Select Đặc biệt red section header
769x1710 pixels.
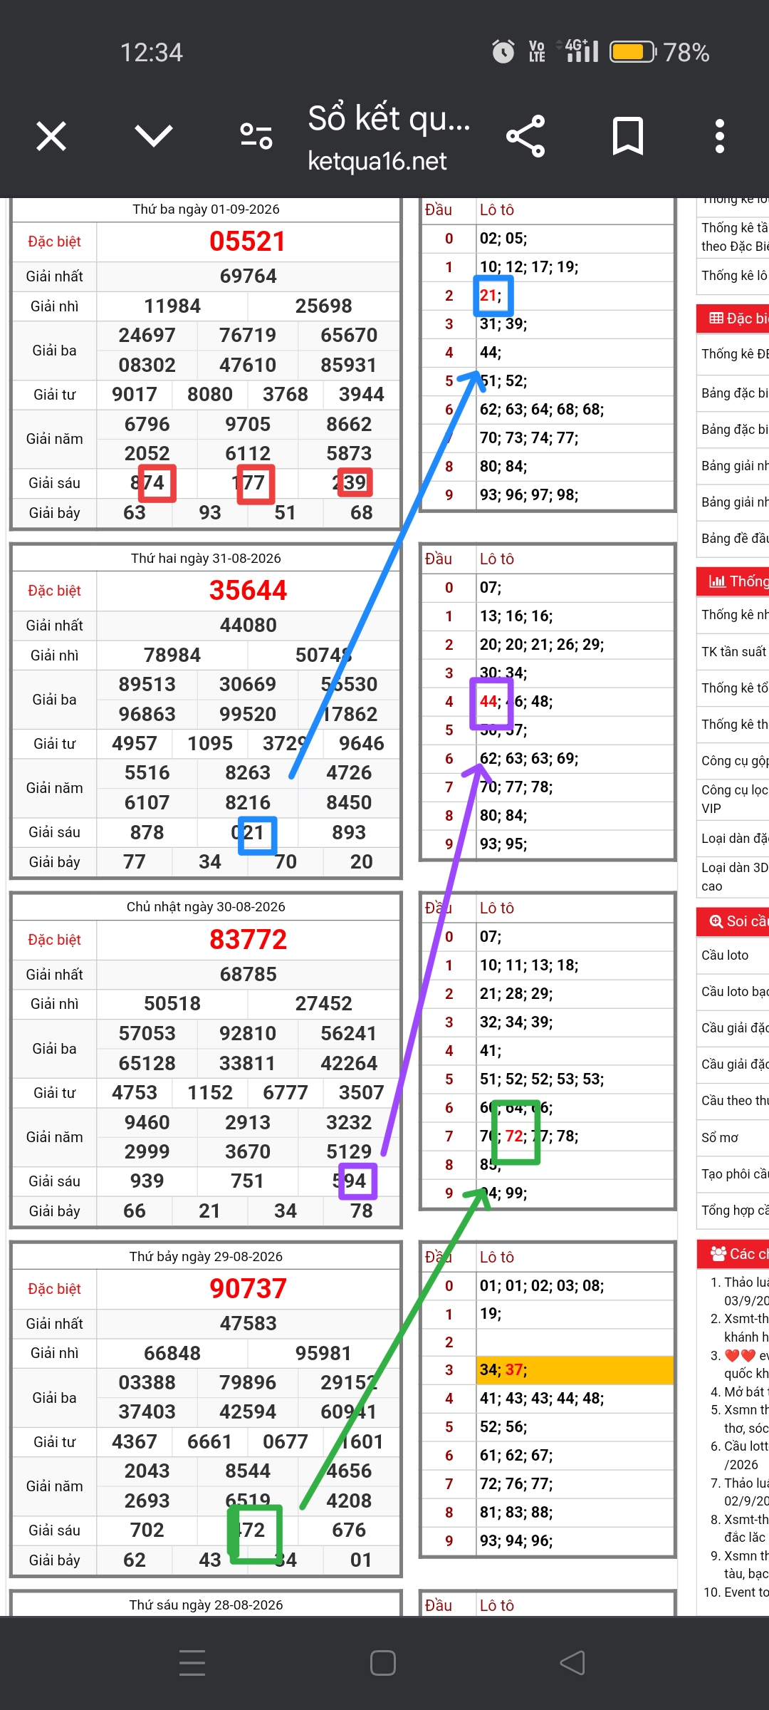[733, 318]
